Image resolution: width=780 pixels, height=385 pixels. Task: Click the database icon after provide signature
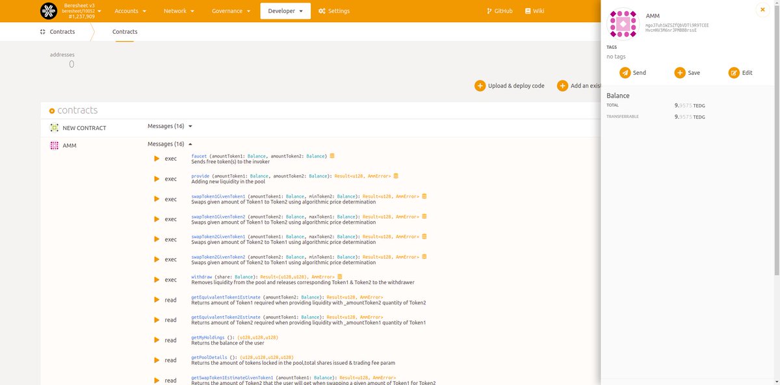(396, 176)
